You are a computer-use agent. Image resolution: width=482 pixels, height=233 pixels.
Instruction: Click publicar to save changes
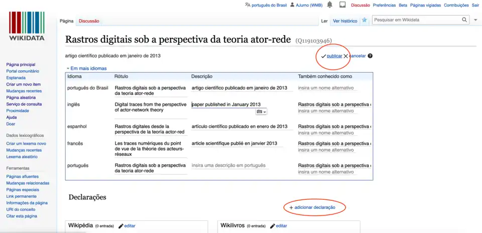334,56
